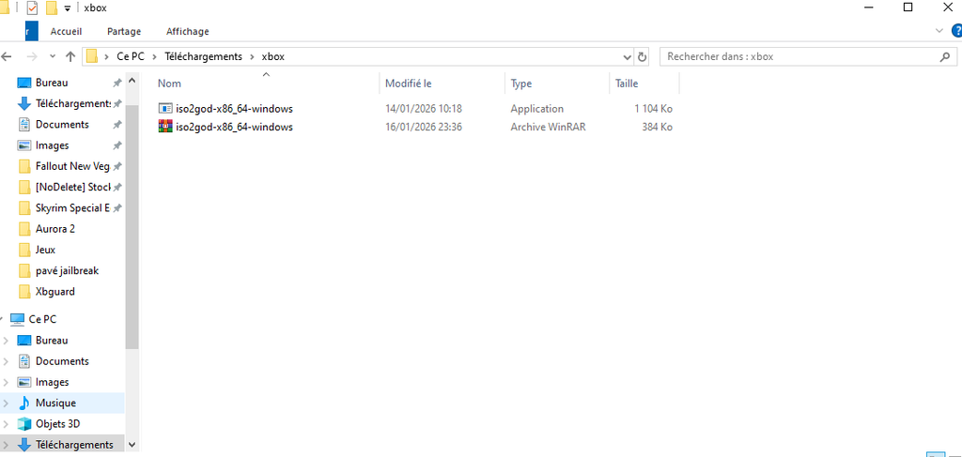Open the address bar history dropdown
The image size is (962, 457).
627,56
